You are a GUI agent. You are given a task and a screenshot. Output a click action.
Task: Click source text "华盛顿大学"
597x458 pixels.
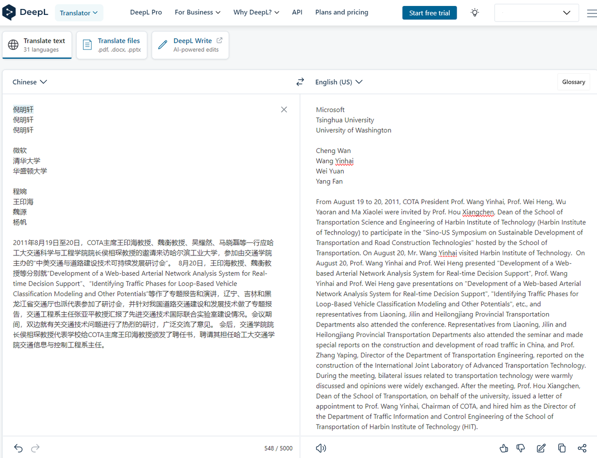point(30,171)
